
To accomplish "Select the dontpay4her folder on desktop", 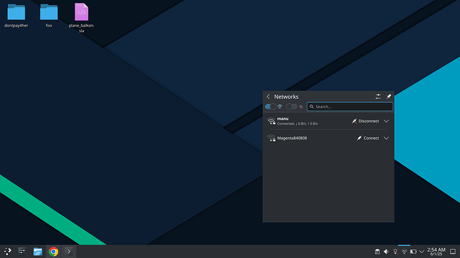I will point(16,15).
